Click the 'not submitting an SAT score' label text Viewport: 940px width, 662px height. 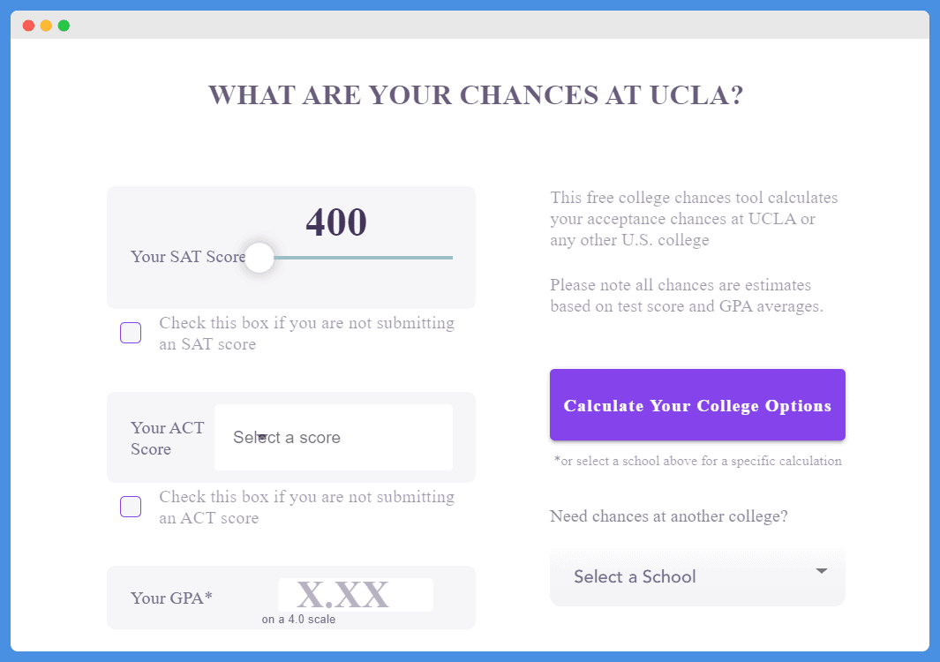tap(306, 334)
